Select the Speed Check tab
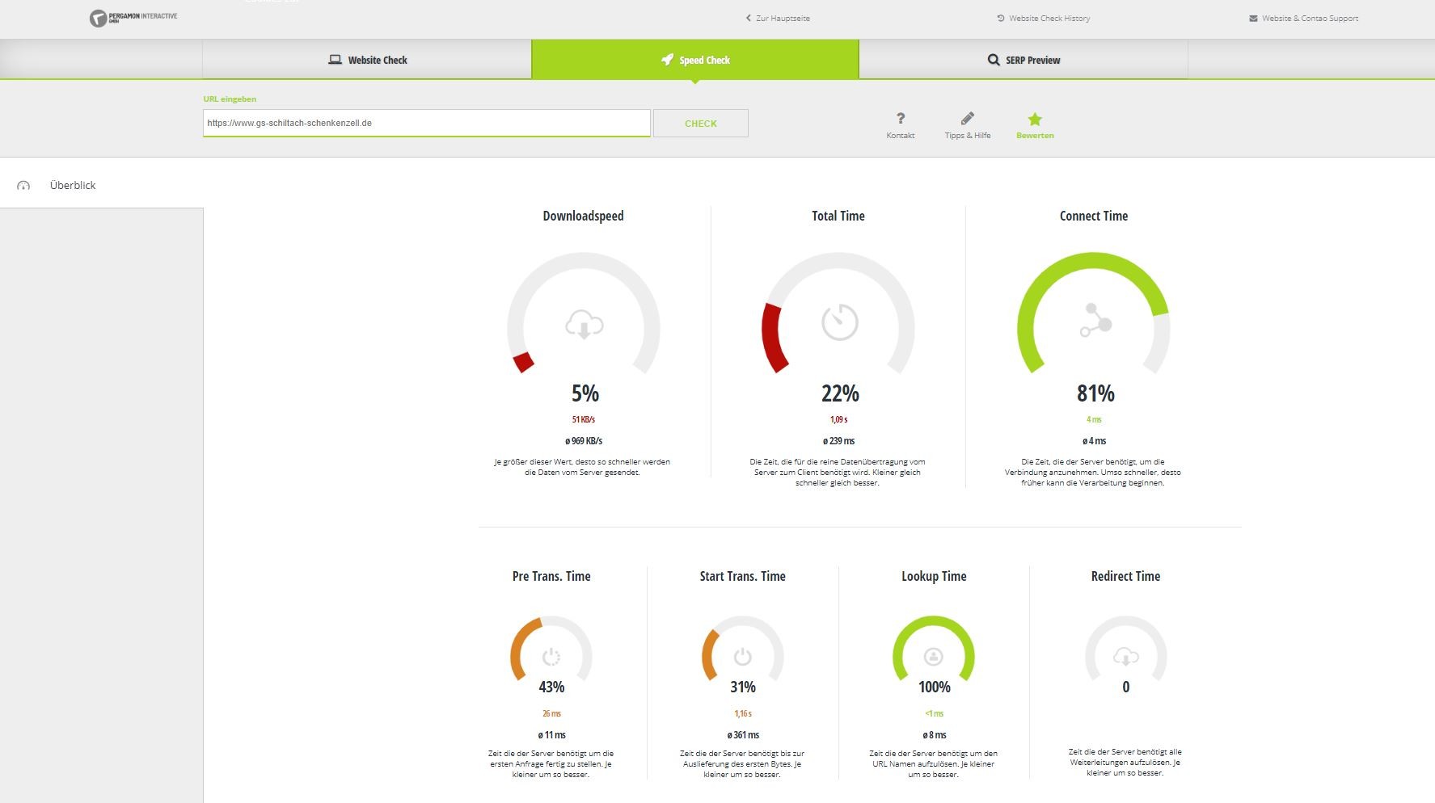 [695, 60]
